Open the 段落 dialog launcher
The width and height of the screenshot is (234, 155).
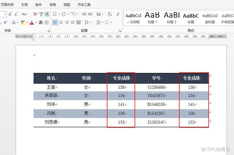pyautogui.click(x=120, y=31)
